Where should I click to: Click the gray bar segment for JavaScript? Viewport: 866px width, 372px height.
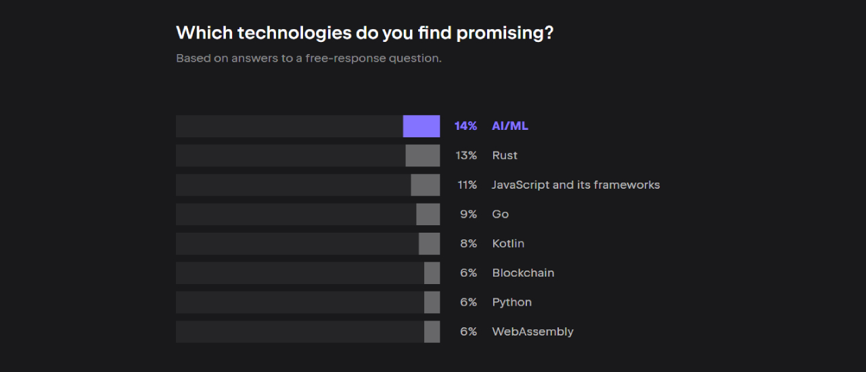426,185
